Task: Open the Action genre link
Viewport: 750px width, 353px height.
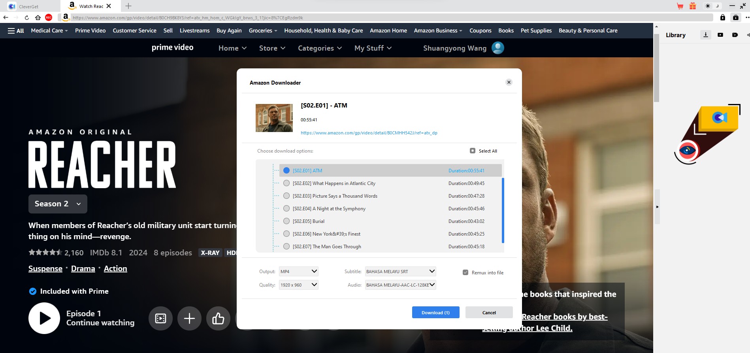Action: 115,269
